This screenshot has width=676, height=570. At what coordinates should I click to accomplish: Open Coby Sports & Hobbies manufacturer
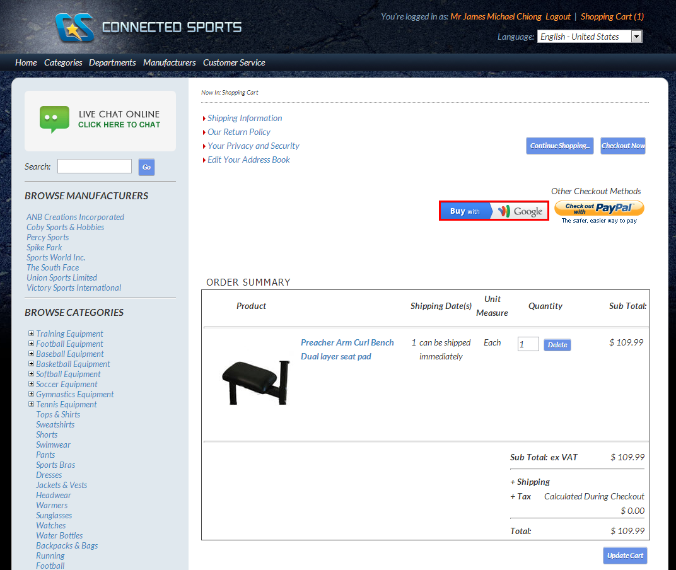[65, 227]
